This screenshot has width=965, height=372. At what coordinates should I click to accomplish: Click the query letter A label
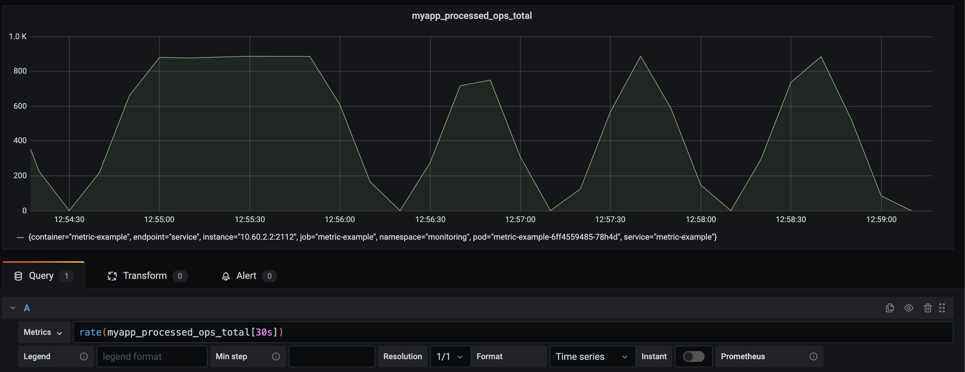point(27,308)
